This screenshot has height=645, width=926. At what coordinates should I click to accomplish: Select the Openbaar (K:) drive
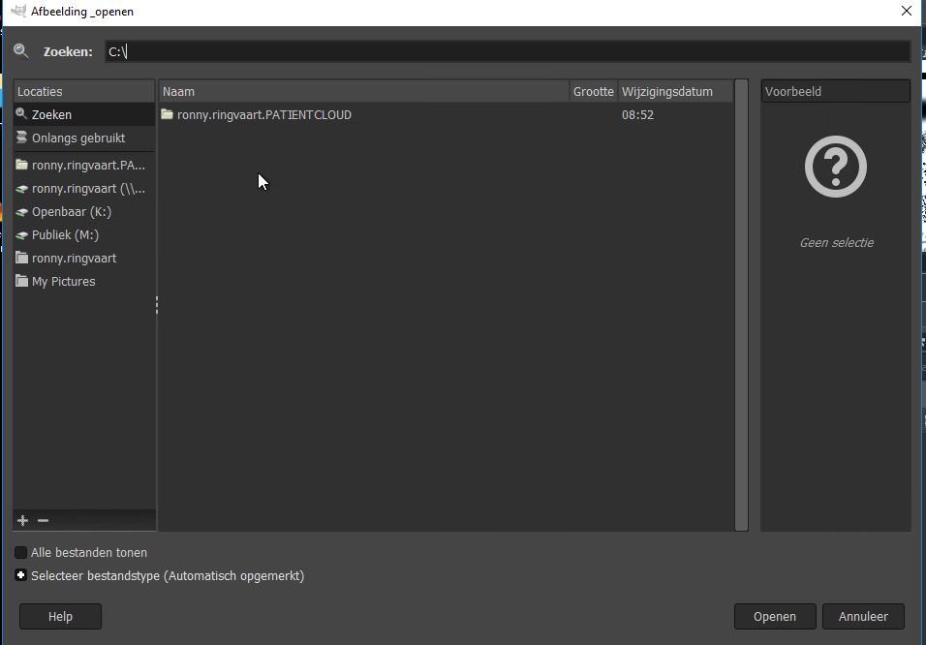71,212
